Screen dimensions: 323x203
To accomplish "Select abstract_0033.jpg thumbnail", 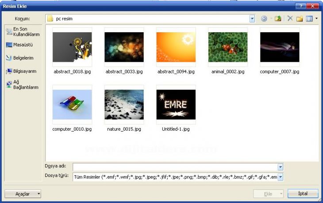I will click(x=124, y=47).
